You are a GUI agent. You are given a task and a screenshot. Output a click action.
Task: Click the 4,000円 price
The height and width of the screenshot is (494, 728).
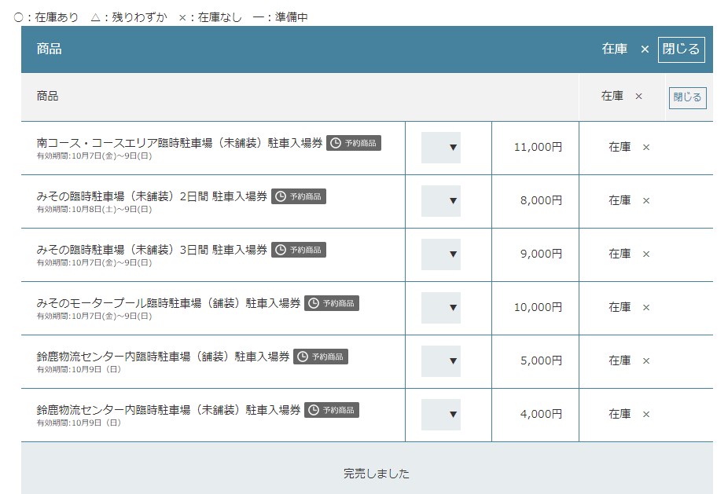(x=542, y=414)
